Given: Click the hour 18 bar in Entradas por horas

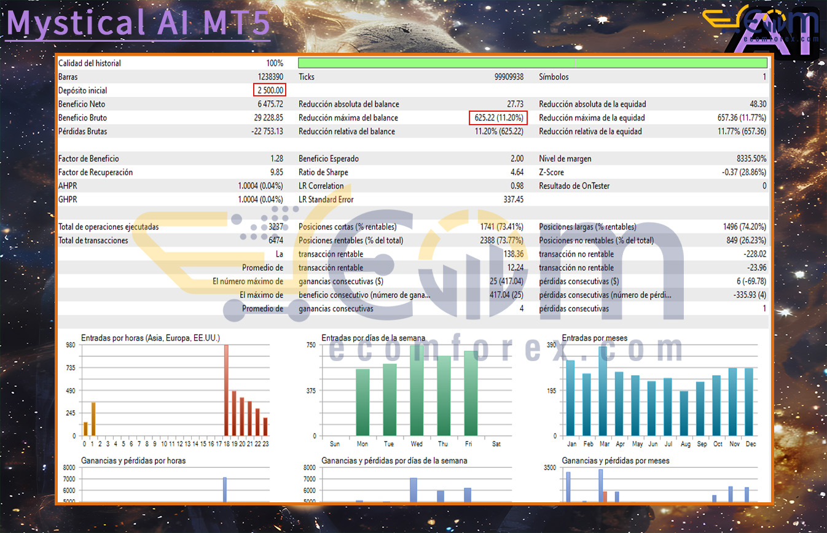Looking at the screenshot, I should (226, 390).
